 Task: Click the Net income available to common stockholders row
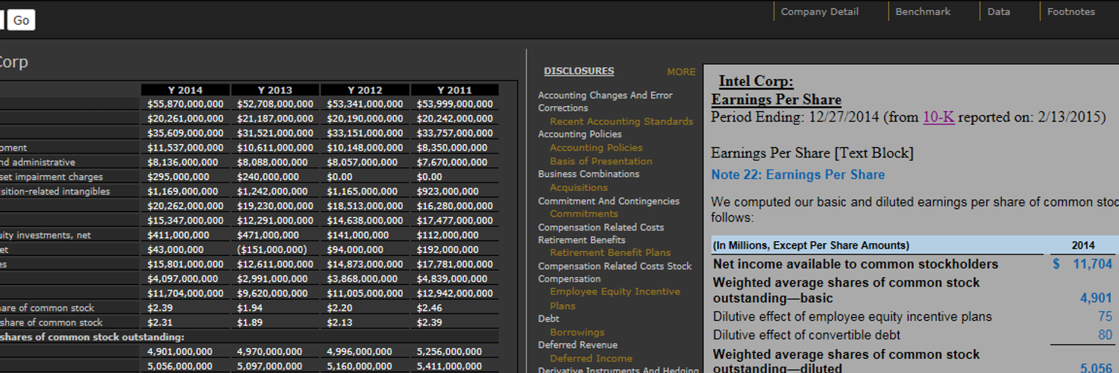coord(915,264)
